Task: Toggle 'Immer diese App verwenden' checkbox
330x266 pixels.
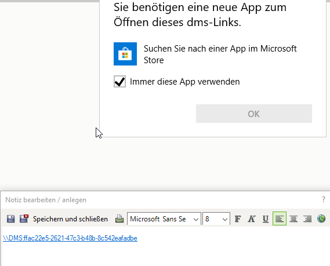Action: tap(119, 81)
